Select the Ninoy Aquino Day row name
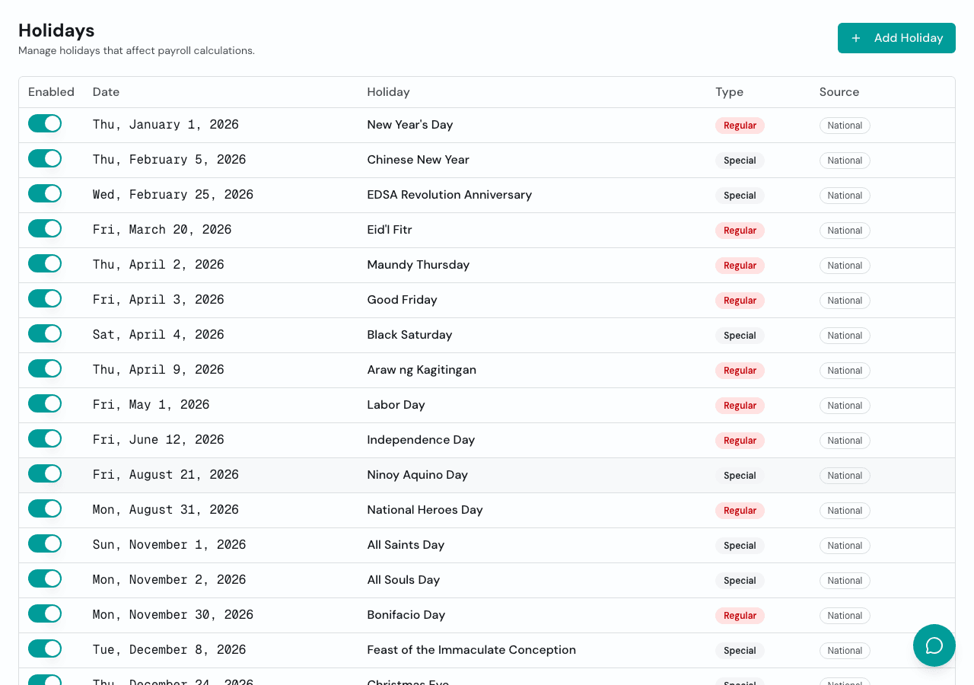This screenshot has width=974, height=685. click(417, 475)
